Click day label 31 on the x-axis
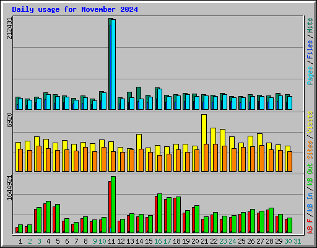Screen dimensions: 317x248 [297, 241]
